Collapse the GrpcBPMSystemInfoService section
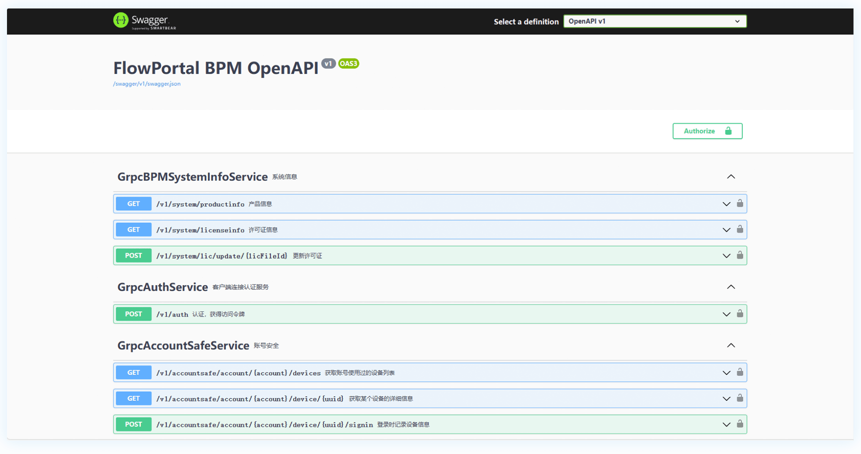861x454 pixels. click(731, 177)
